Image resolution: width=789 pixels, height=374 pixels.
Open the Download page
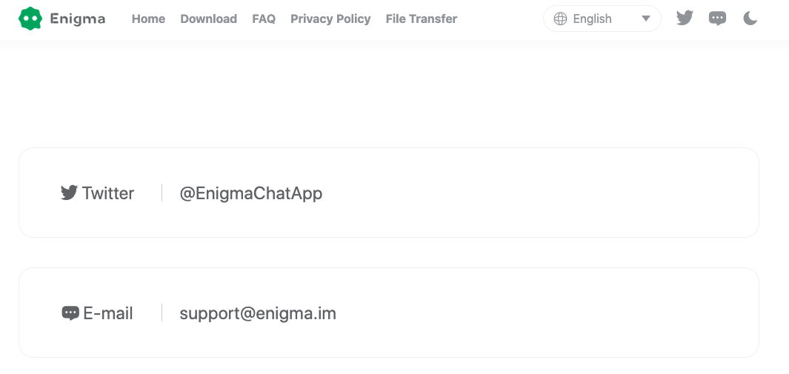[208, 19]
